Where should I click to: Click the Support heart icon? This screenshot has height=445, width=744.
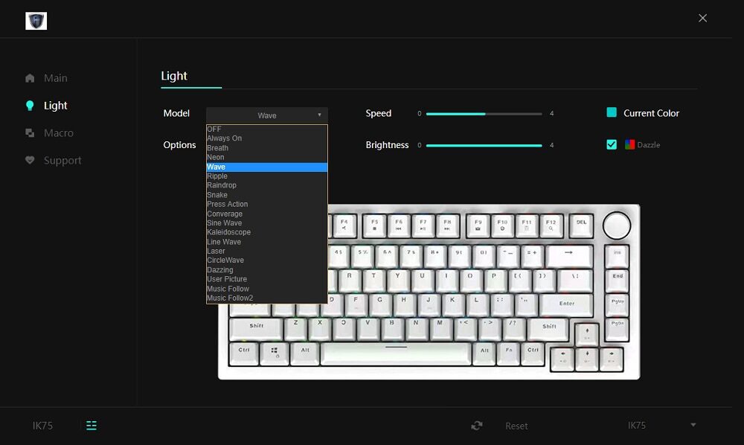[29, 160]
